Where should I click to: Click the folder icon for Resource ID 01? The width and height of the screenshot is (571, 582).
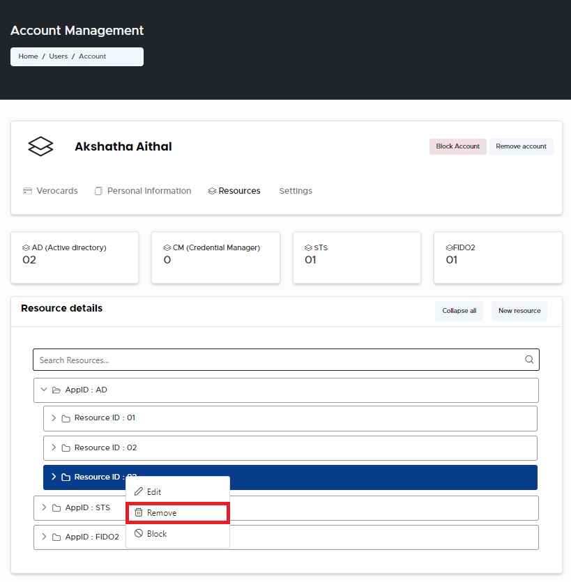[x=66, y=418]
